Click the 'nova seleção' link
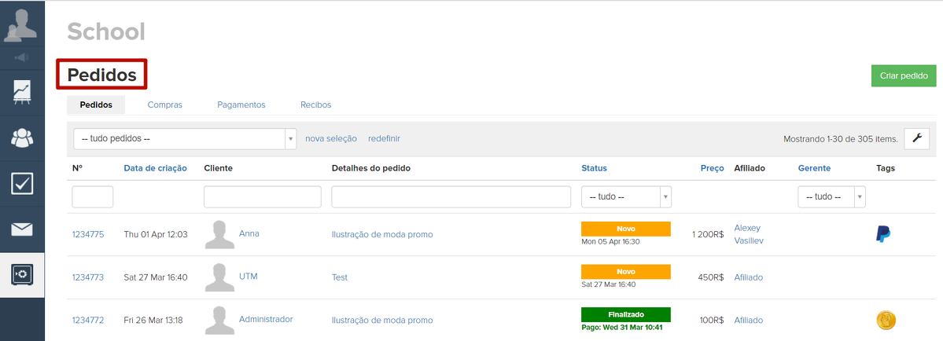The width and height of the screenshot is (943, 341). click(x=330, y=138)
